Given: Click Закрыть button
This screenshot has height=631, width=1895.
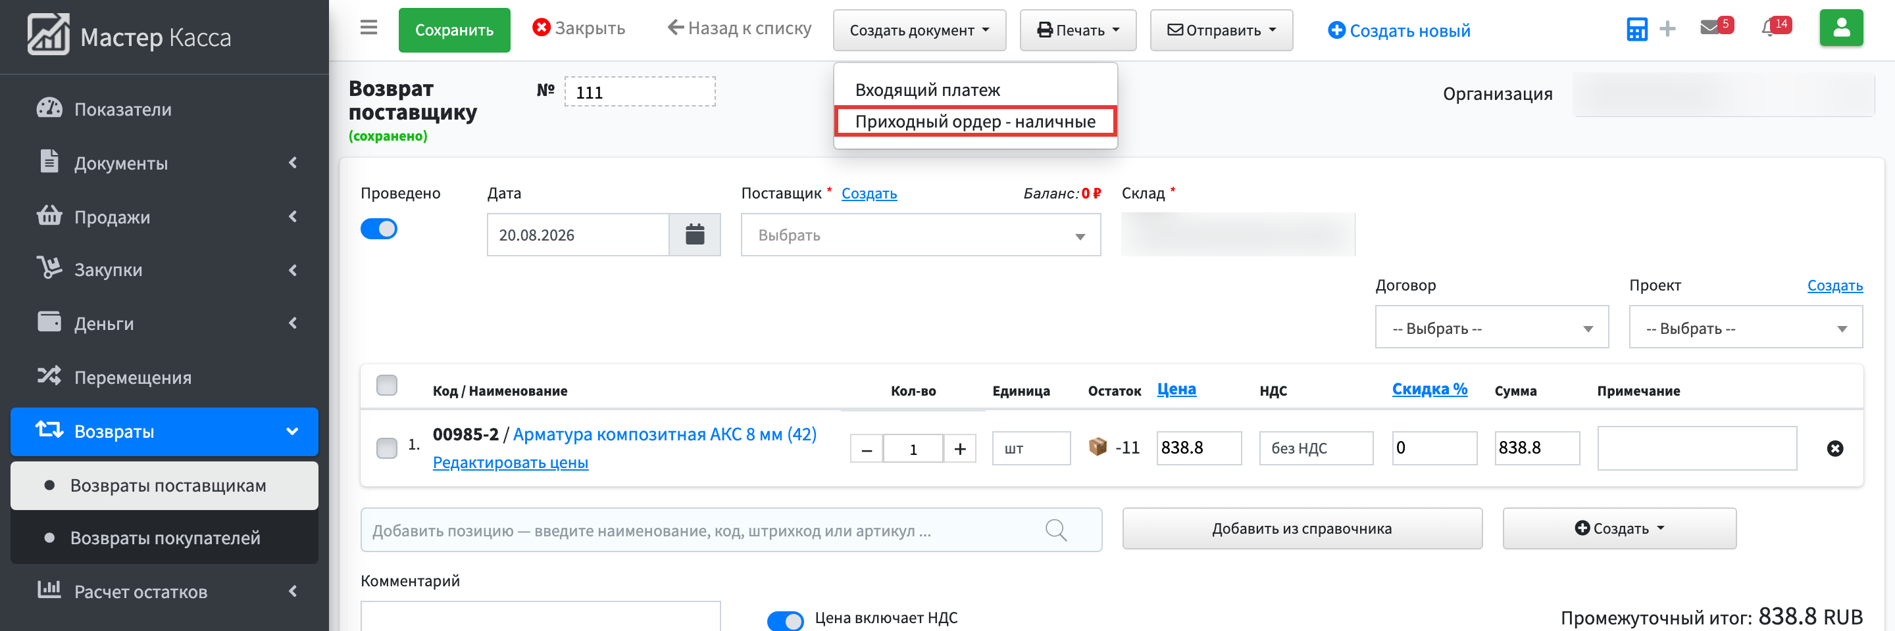Looking at the screenshot, I should (578, 28).
